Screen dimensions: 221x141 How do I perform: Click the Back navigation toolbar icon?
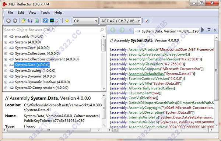[x=8, y=21]
